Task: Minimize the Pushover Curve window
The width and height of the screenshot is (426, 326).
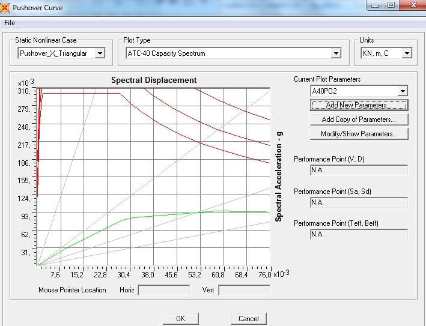Action: [x=375, y=5]
